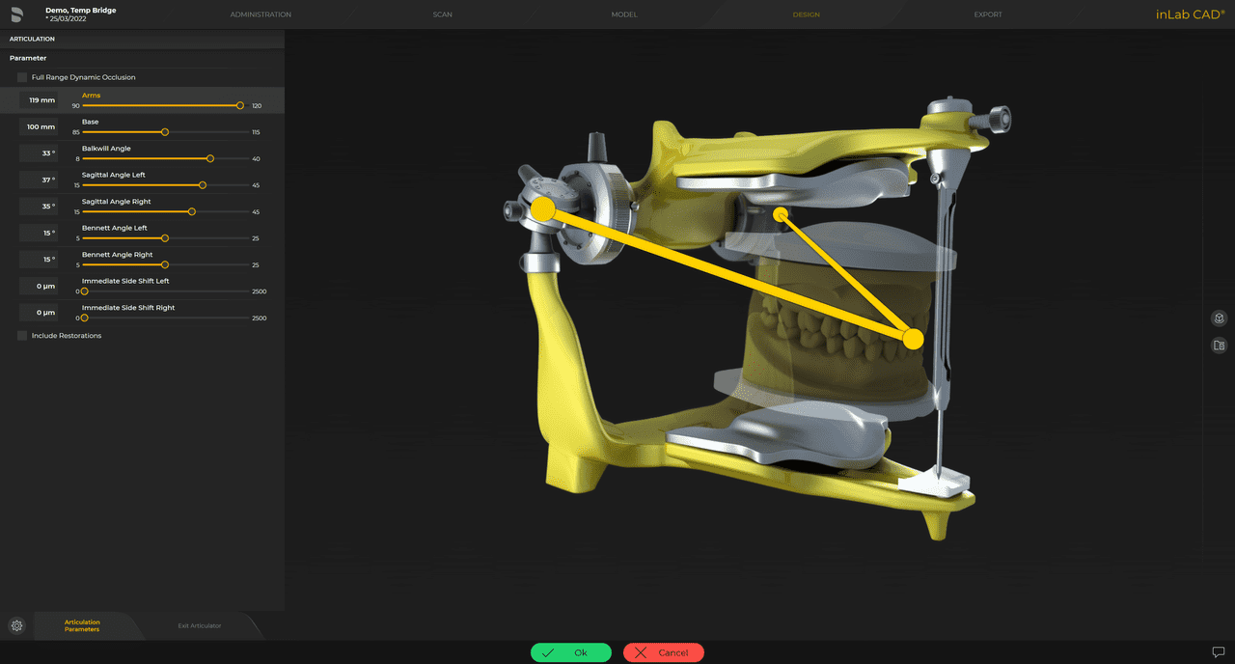Click the Bennett Angle Left slider handle
Image resolution: width=1235 pixels, height=664 pixels.
[x=165, y=237]
